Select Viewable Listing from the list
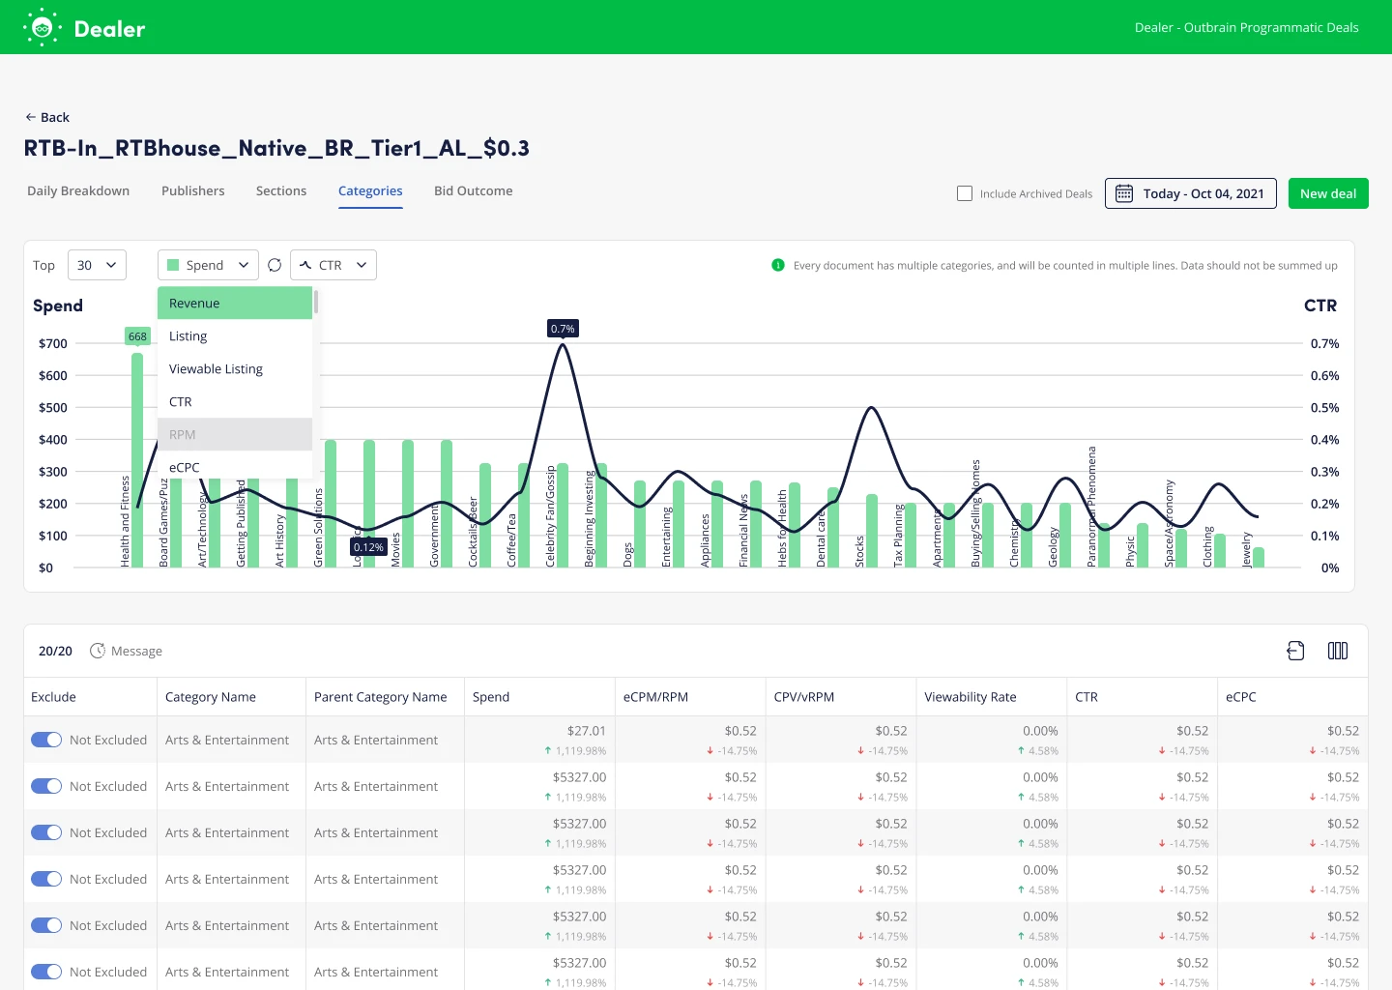This screenshot has height=990, width=1392. pyautogui.click(x=216, y=368)
